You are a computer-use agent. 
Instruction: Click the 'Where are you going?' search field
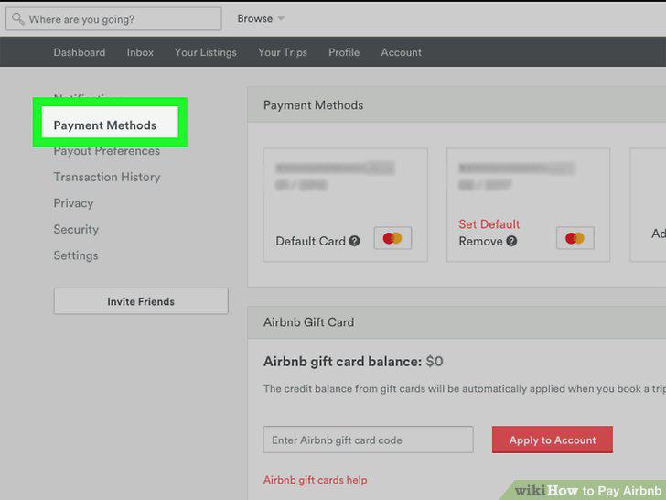point(113,19)
